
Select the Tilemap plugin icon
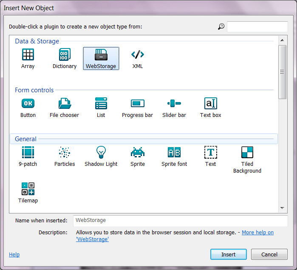28,189
